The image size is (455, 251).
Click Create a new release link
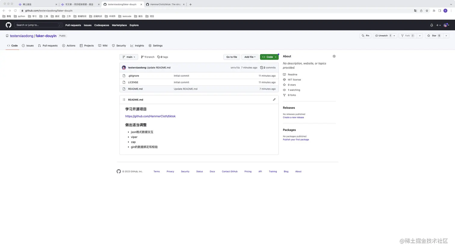coord(293,117)
